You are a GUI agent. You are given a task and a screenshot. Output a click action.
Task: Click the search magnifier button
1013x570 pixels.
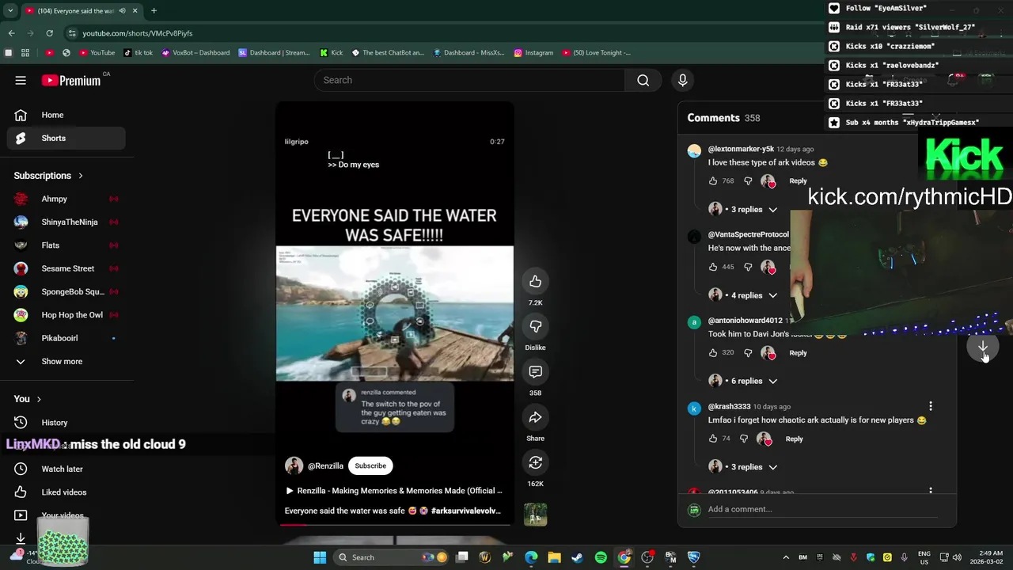643,80
